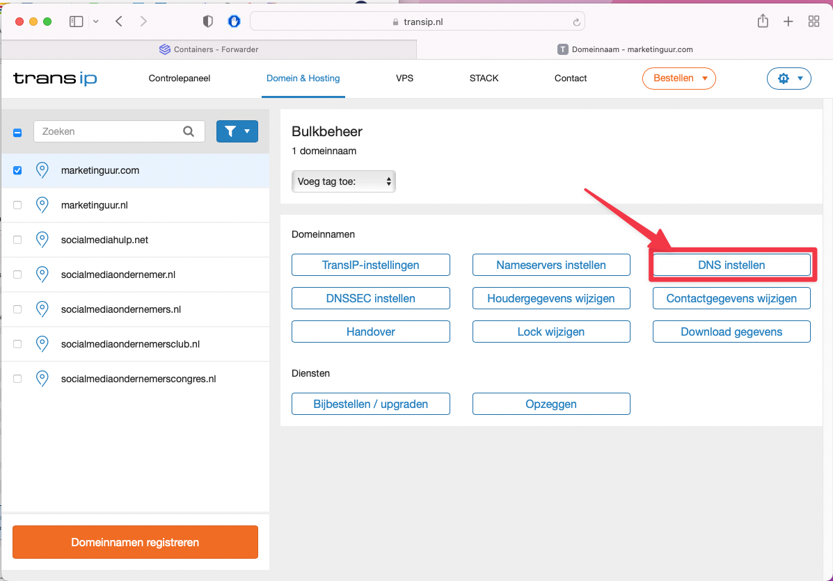This screenshot has height=581, width=833.
Task: Click the privacy shield icon
Action: click(207, 22)
